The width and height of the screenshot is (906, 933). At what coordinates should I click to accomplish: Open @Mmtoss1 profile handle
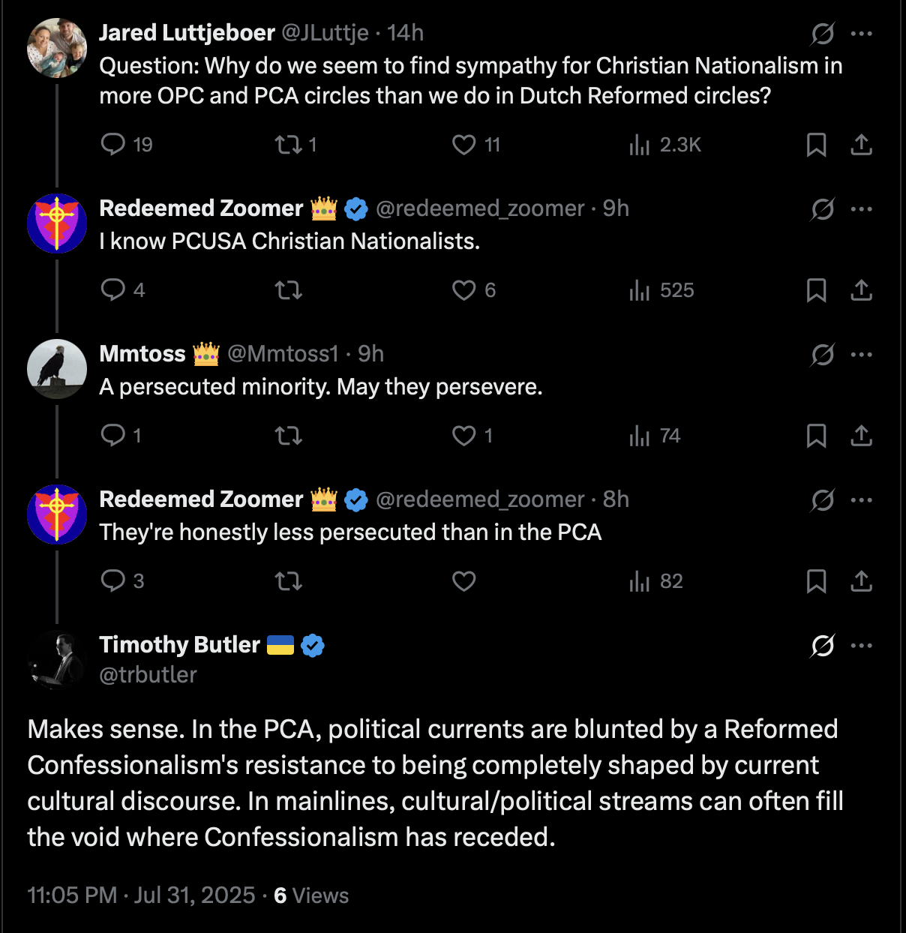point(283,353)
